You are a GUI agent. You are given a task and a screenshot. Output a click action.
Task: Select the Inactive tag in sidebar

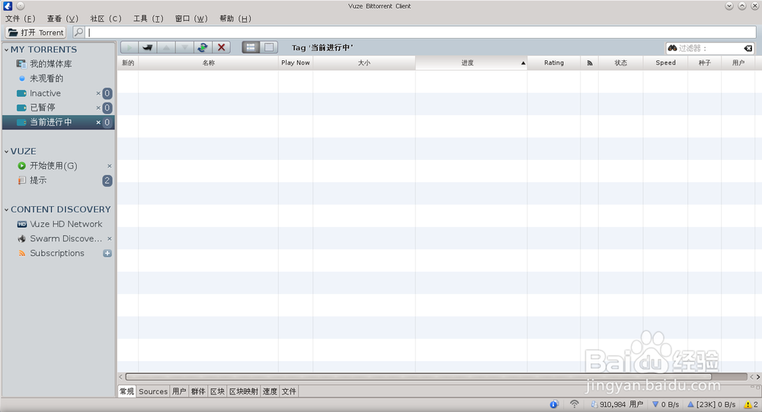[x=45, y=93]
